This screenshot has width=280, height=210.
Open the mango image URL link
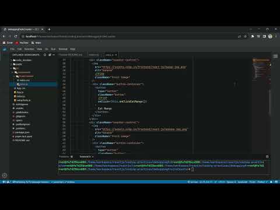coord(144,67)
